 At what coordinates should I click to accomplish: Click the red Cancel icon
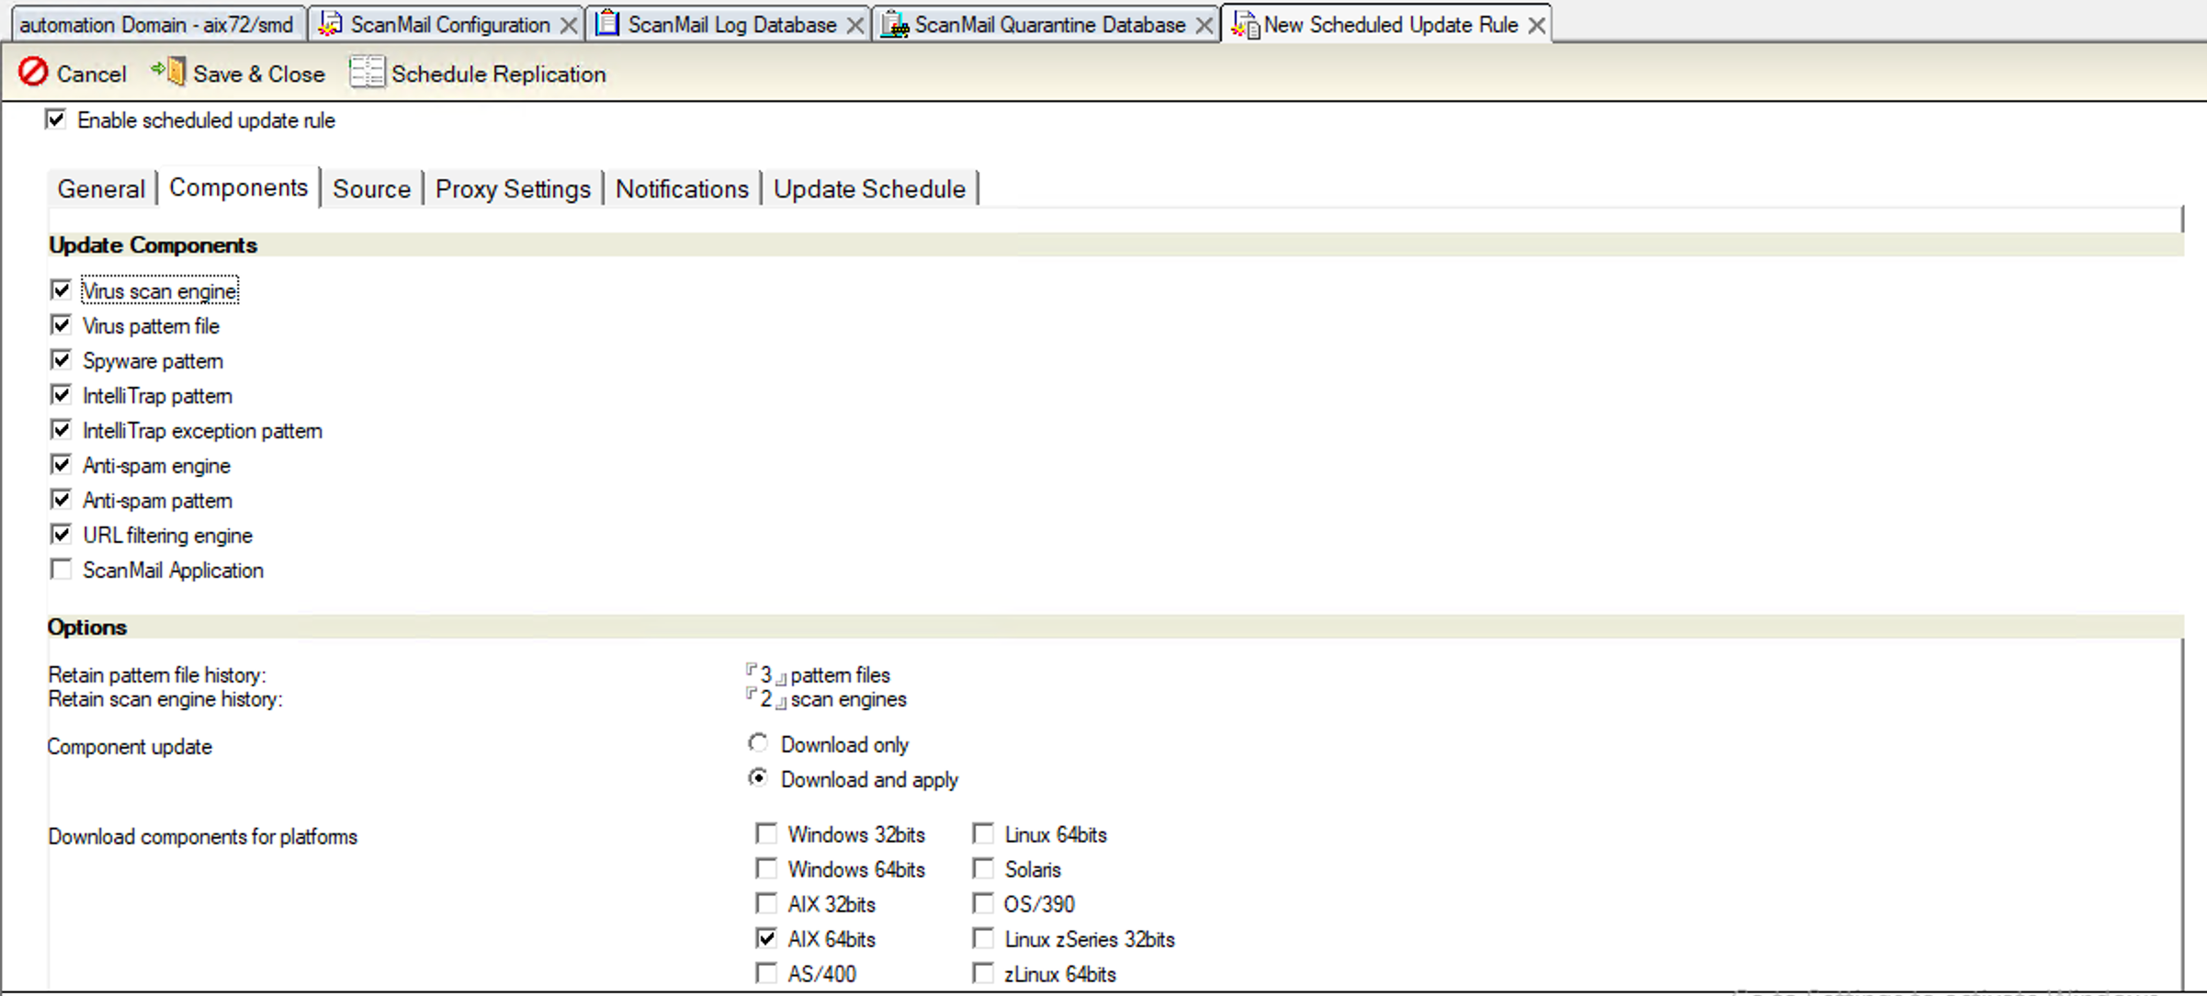click(x=33, y=73)
